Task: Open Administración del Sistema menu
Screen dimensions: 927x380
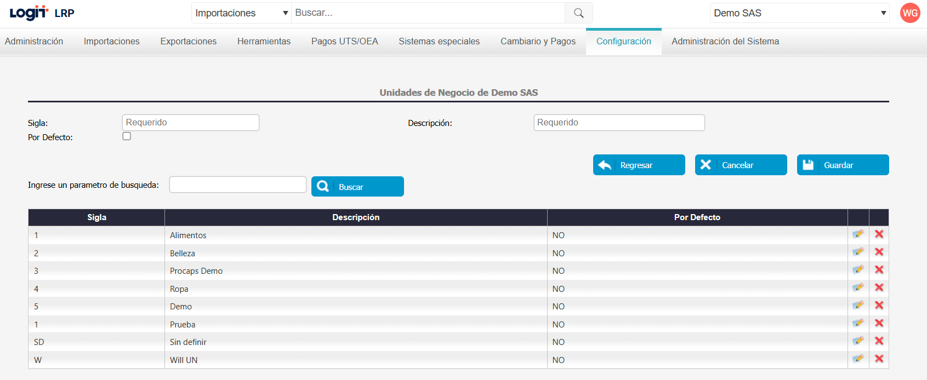Action: pos(725,42)
